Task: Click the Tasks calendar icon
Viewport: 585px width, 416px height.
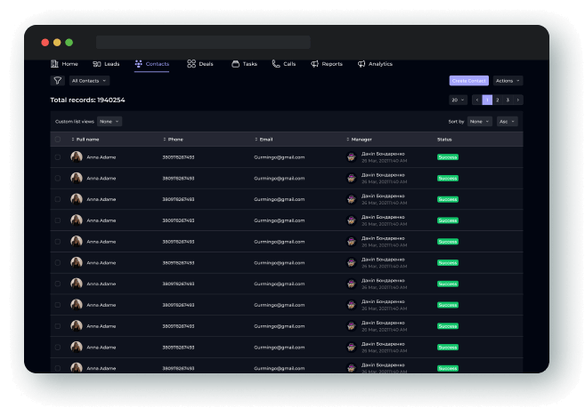Action: 235,64
